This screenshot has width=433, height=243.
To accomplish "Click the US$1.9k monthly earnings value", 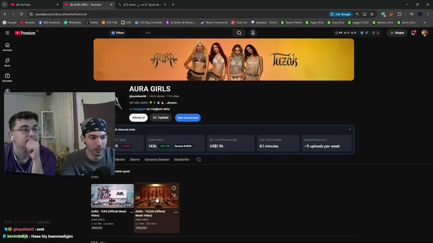I will 216,146.
